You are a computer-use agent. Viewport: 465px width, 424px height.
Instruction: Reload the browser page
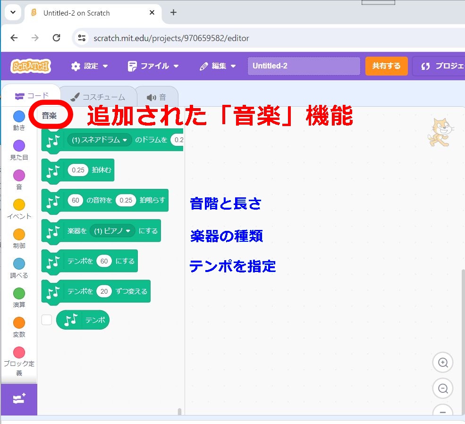coord(56,38)
